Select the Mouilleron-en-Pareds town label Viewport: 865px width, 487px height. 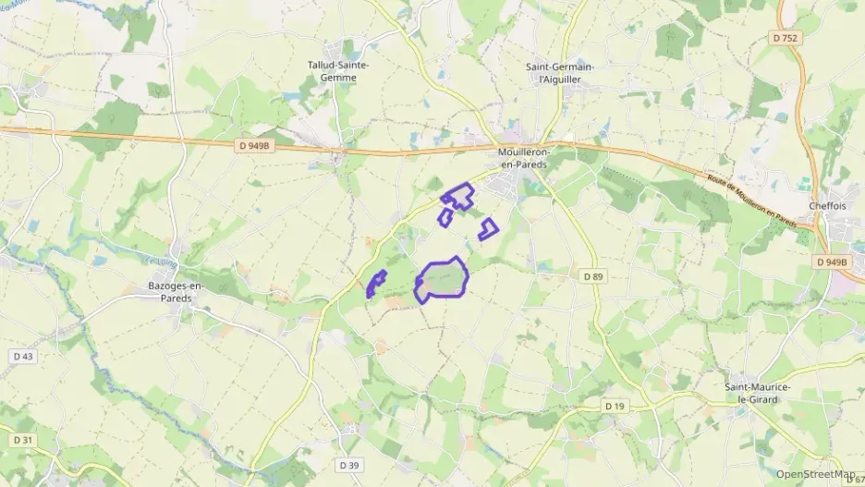tap(523, 158)
